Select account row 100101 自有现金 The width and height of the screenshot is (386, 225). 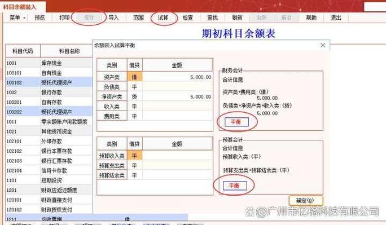pyautogui.click(x=49, y=73)
